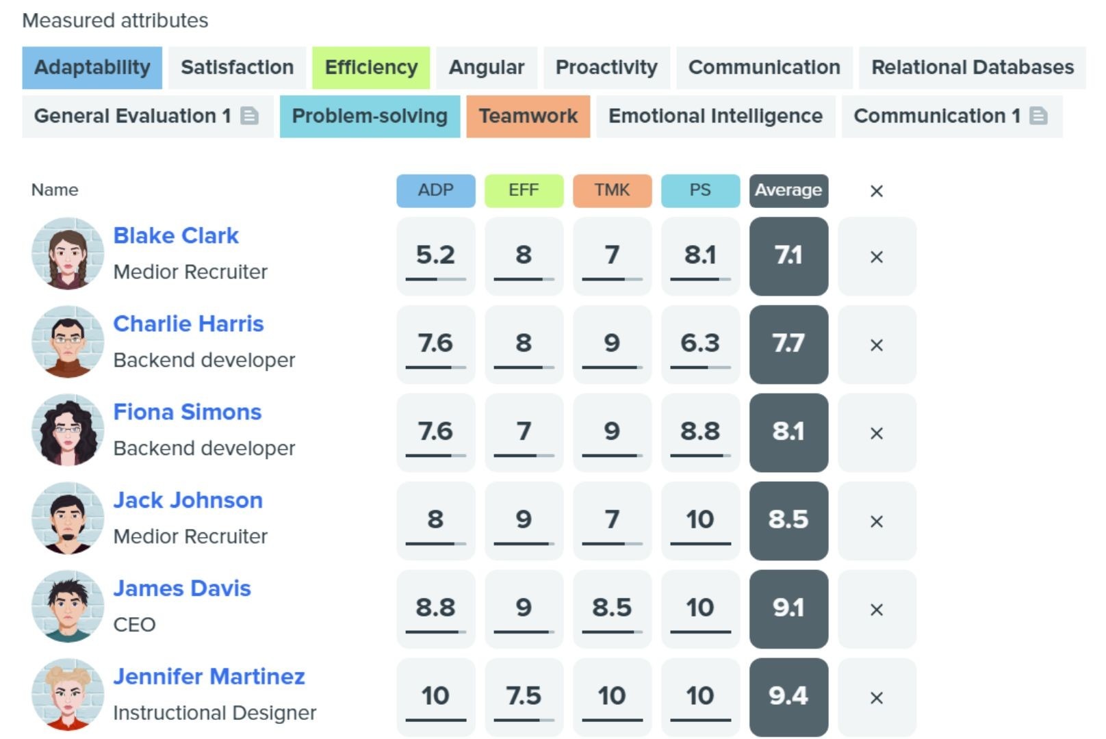Click the Average column header
Screen dimensions: 1106x739
point(788,191)
